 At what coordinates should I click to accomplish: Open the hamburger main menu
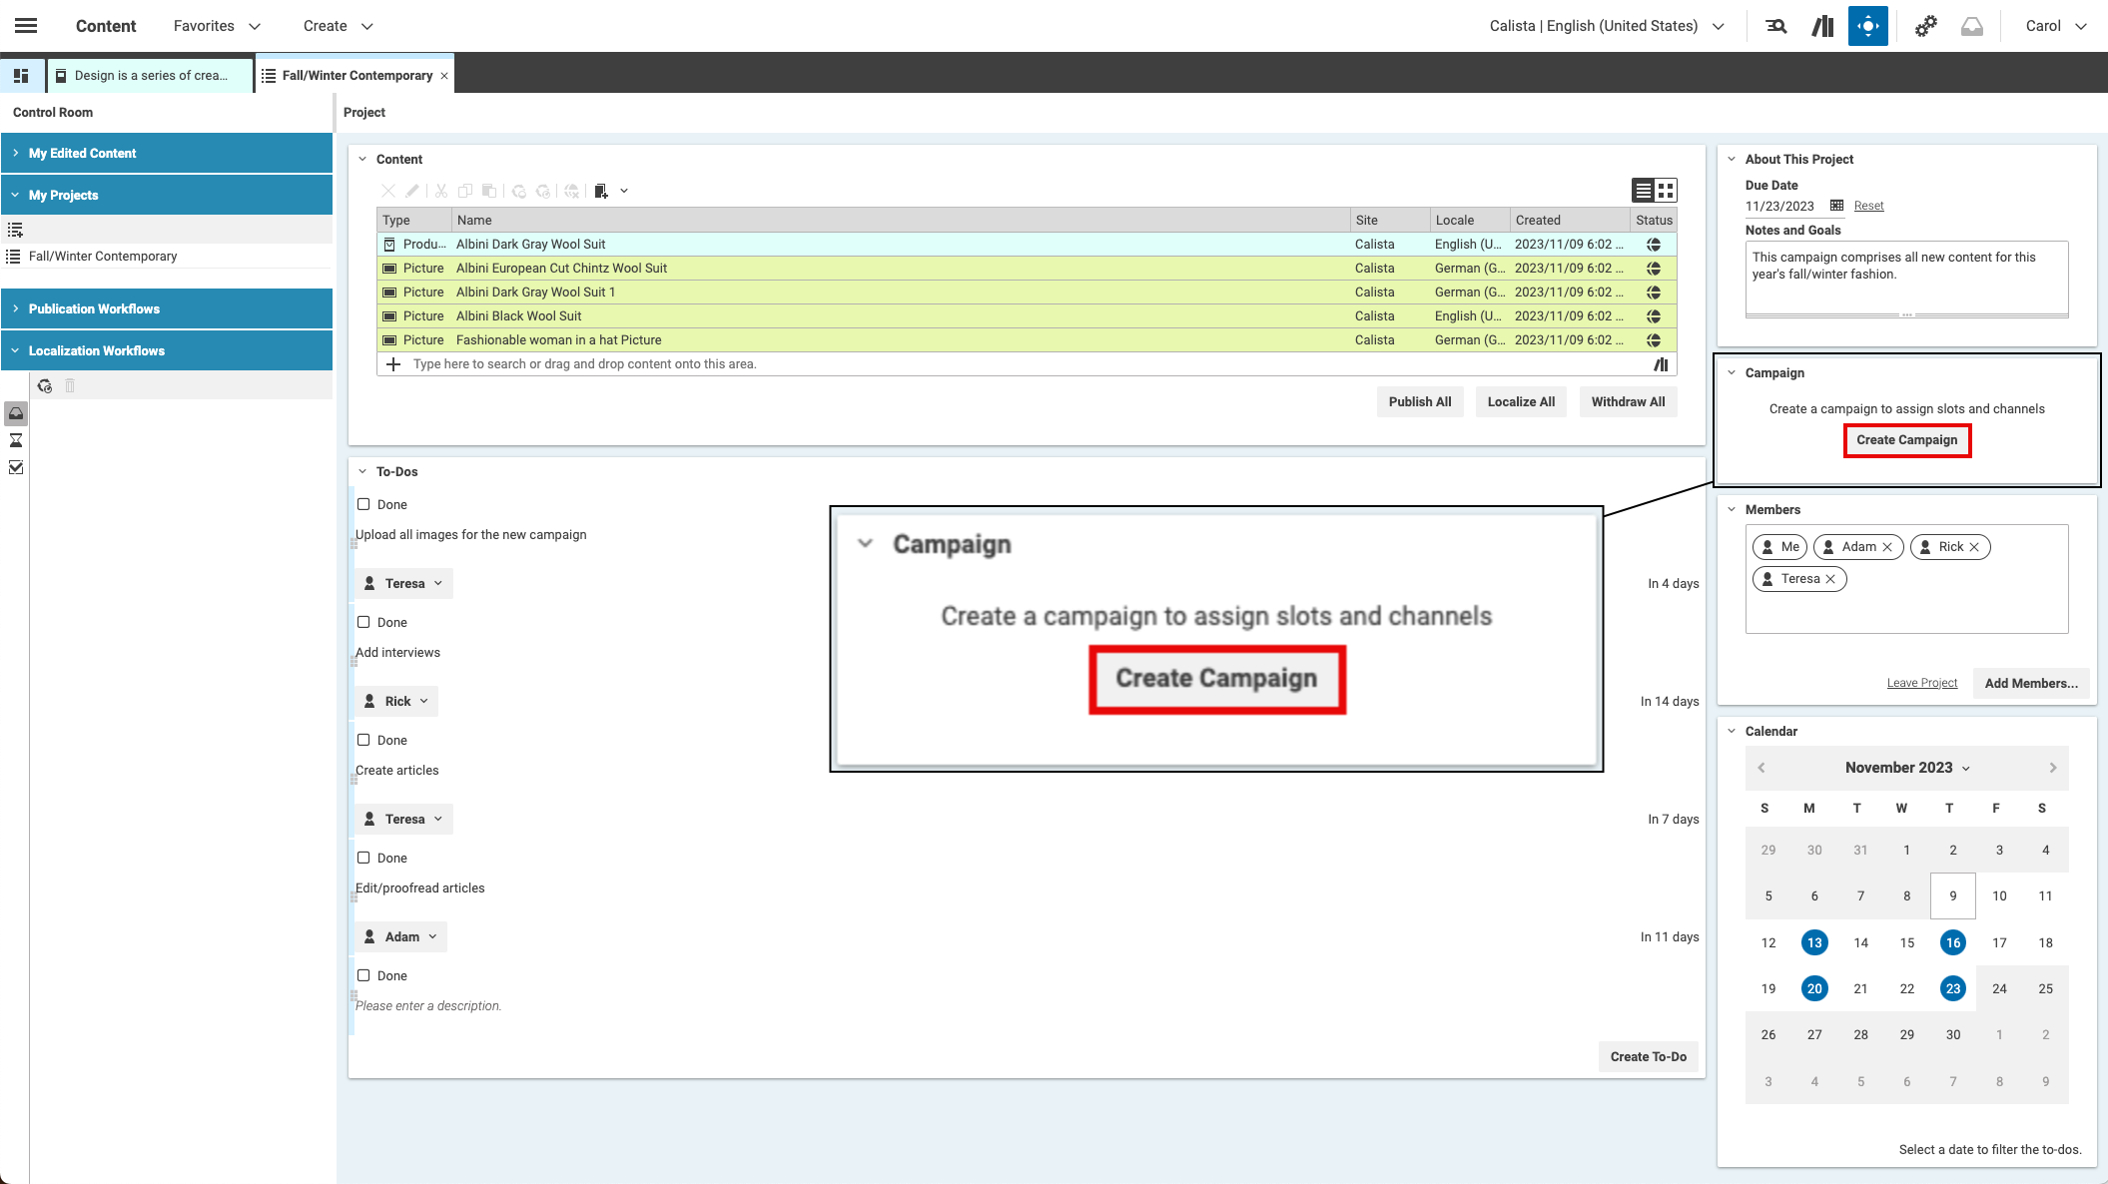(x=26, y=26)
